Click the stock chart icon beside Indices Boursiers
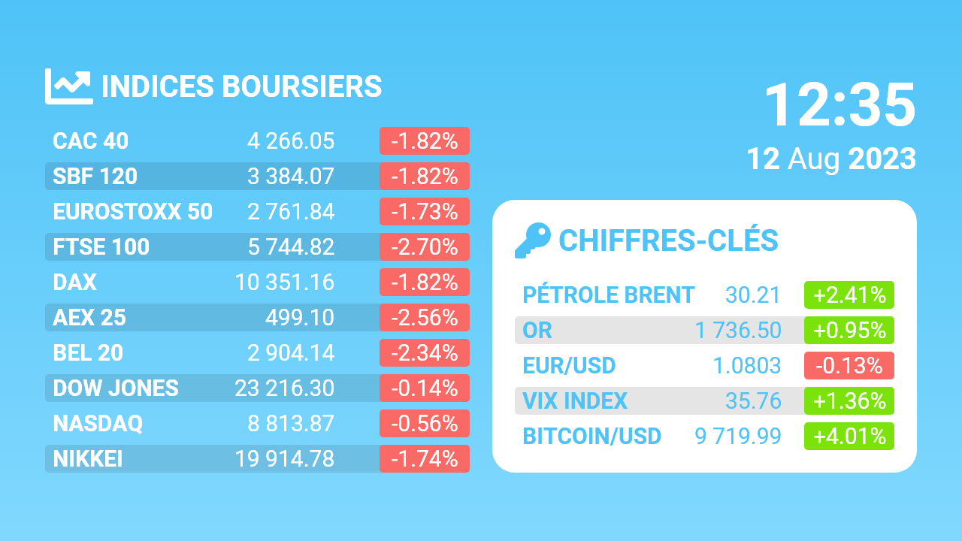This screenshot has height=541, width=962. (x=68, y=86)
